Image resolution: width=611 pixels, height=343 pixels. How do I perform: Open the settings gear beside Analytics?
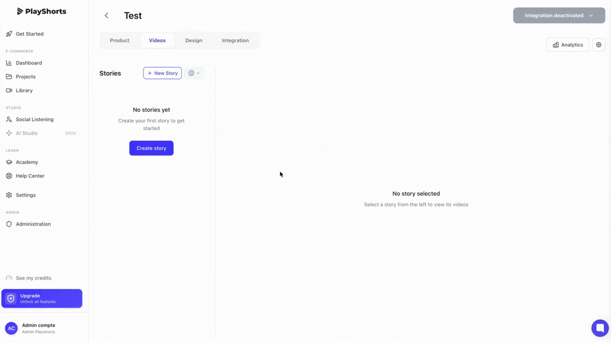[599, 45]
